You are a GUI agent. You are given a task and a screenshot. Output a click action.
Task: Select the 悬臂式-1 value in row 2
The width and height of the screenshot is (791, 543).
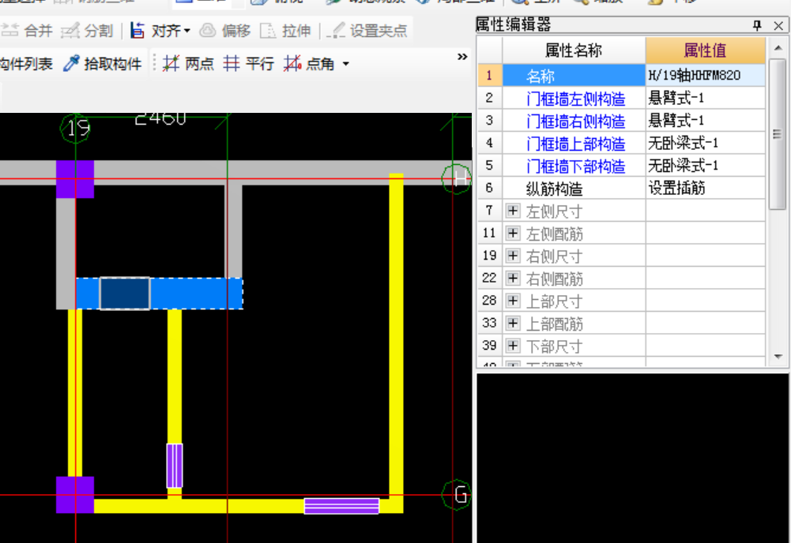click(x=705, y=98)
